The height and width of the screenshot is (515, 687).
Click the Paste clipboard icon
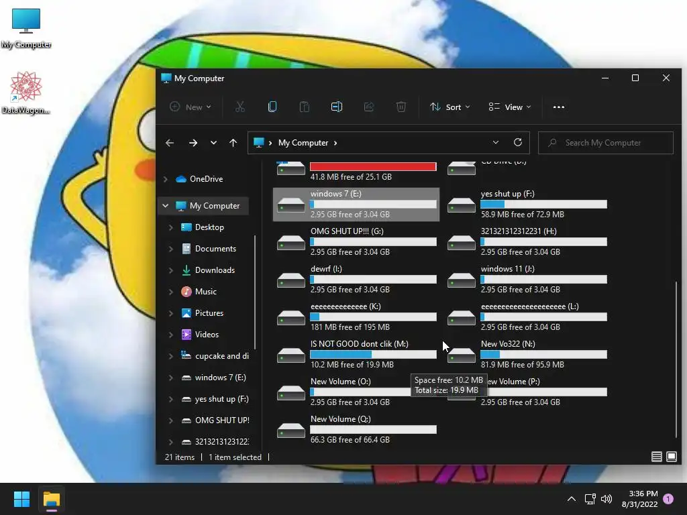point(304,107)
